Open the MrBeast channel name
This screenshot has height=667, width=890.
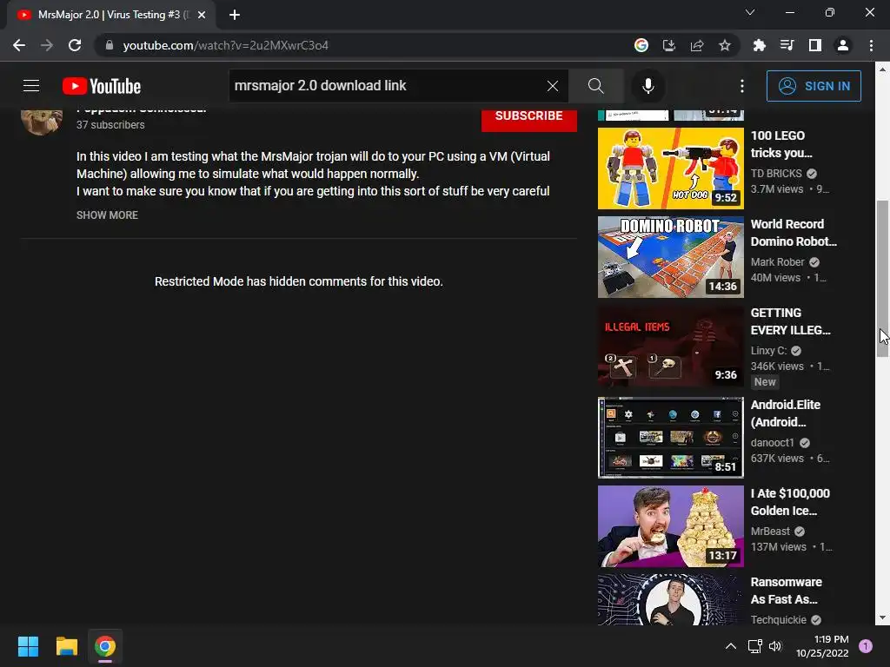coord(770,532)
